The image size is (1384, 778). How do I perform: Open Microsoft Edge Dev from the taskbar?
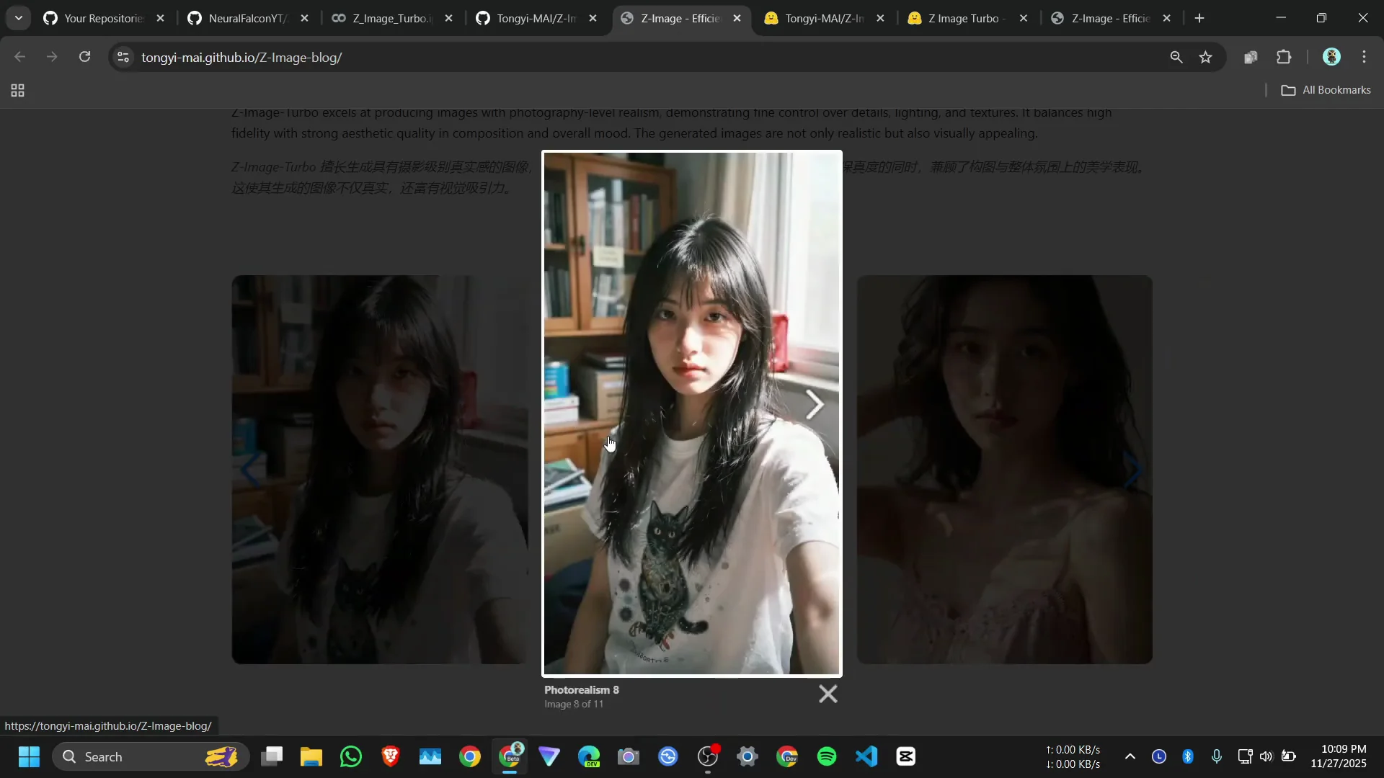tap(589, 756)
